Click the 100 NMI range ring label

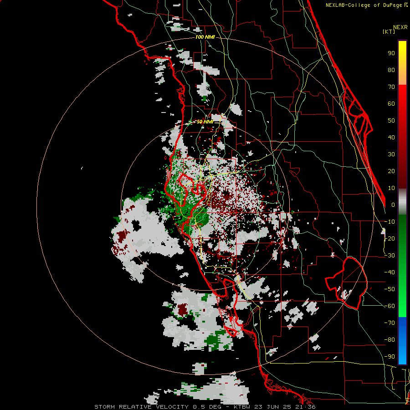pyautogui.click(x=205, y=37)
